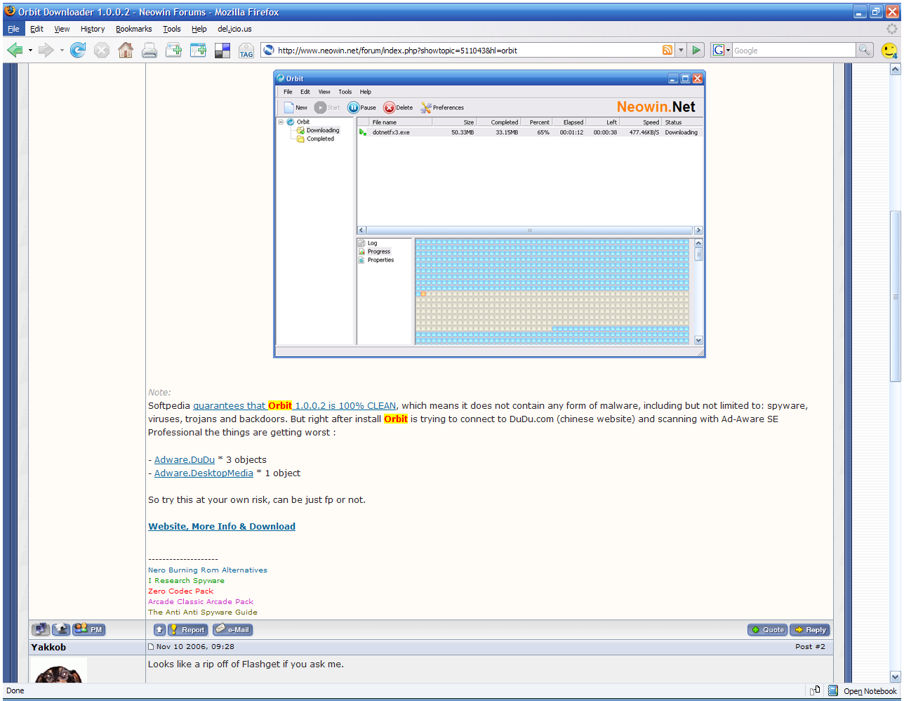Image resolution: width=904 pixels, height=701 pixels.
Task: Open the Adware.DuDu link
Action: coord(185,459)
